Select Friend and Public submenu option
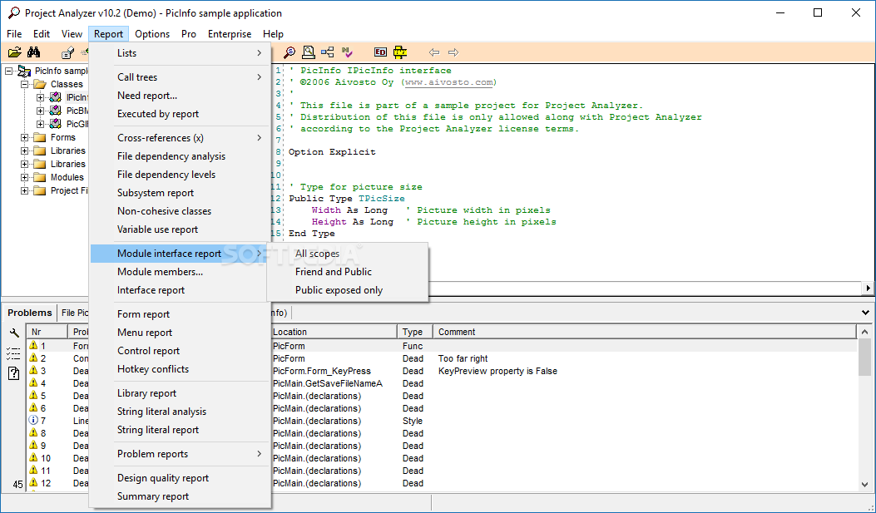The width and height of the screenshot is (876, 513). click(348, 272)
